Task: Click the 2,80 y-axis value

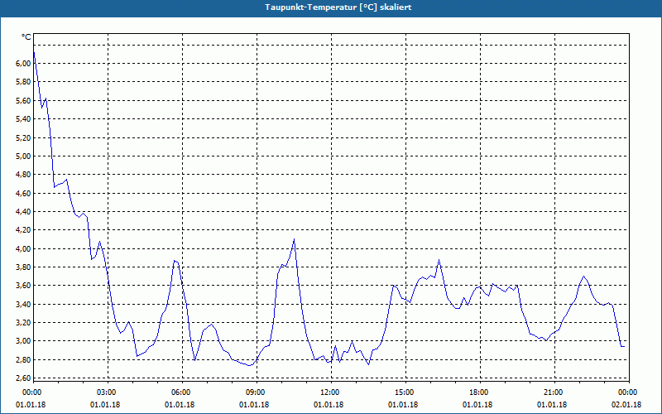Action: 23,360
